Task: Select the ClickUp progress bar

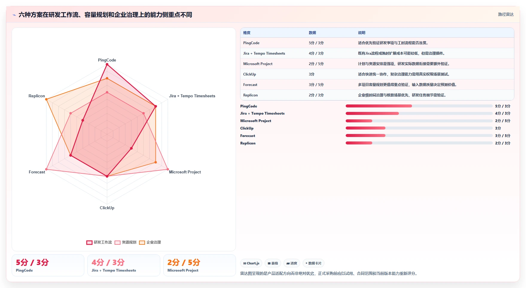Action: (419, 128)
